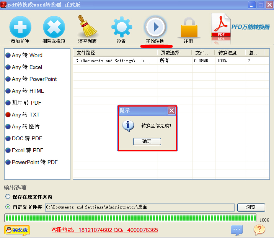
Task: Select Any 转 HTML mode
Action: pos(24,91)
